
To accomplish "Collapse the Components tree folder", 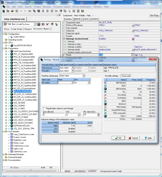I will pos(4,48).
